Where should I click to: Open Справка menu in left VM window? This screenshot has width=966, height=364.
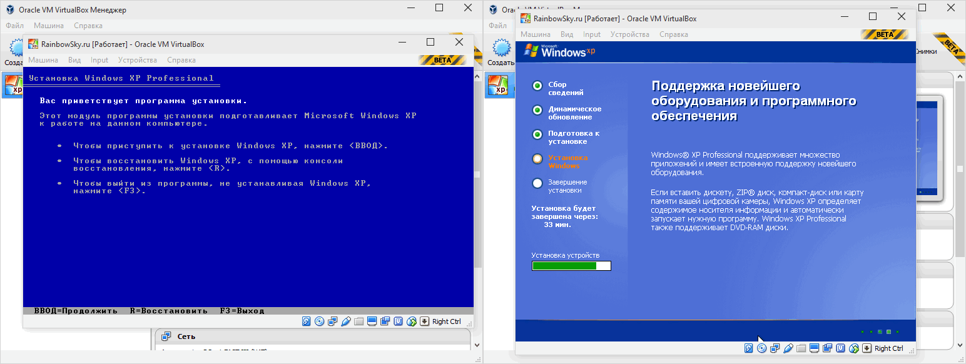tap(181, 60)
